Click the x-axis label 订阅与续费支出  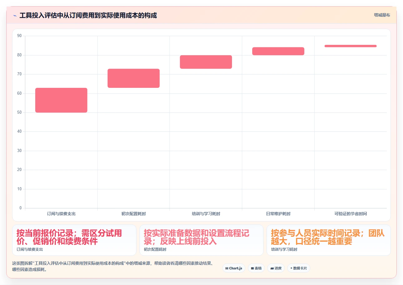61,214
